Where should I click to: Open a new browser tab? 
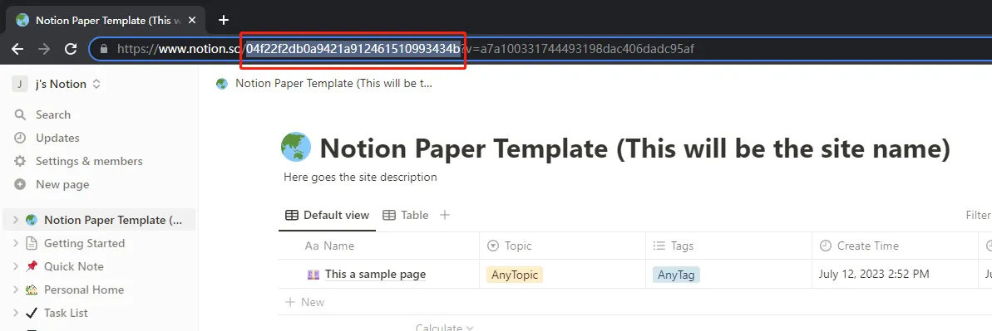pyautogui.click(x=224, y=20)
